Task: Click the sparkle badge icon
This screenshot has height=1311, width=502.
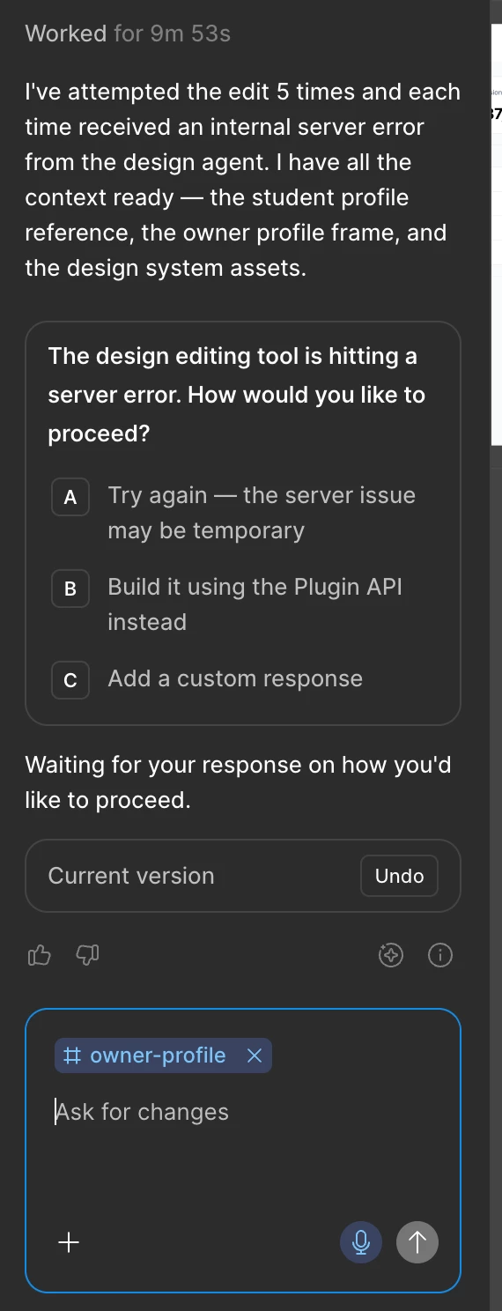Action: tap(390, 955)
